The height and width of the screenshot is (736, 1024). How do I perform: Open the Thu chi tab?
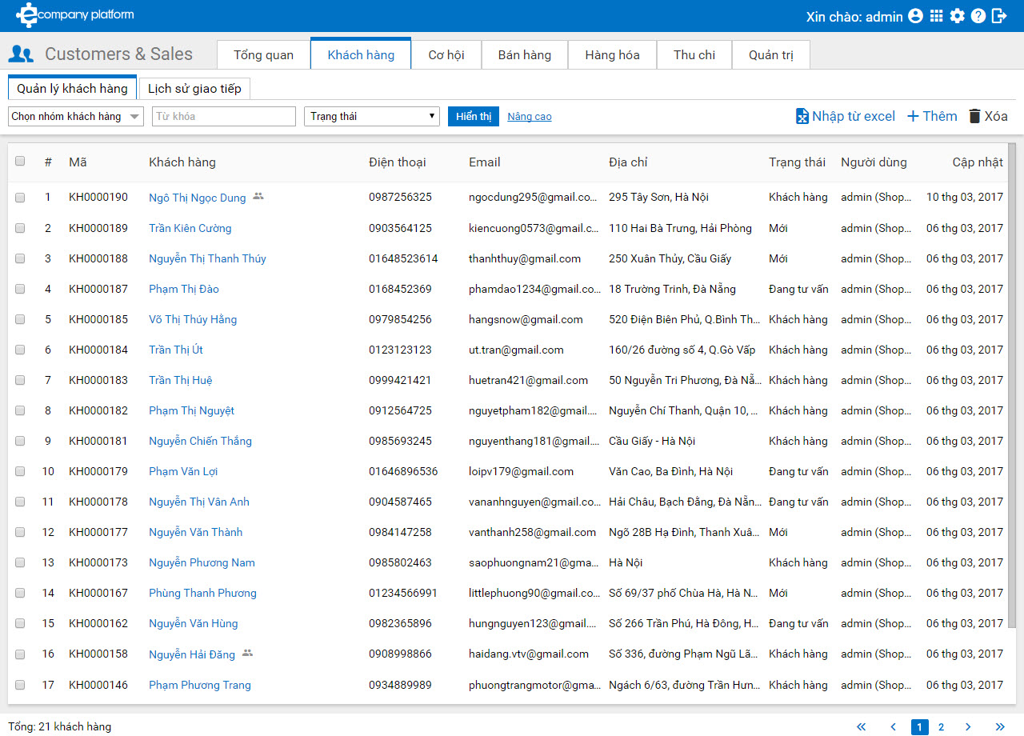pyautogui.click(x=694, y=54)
